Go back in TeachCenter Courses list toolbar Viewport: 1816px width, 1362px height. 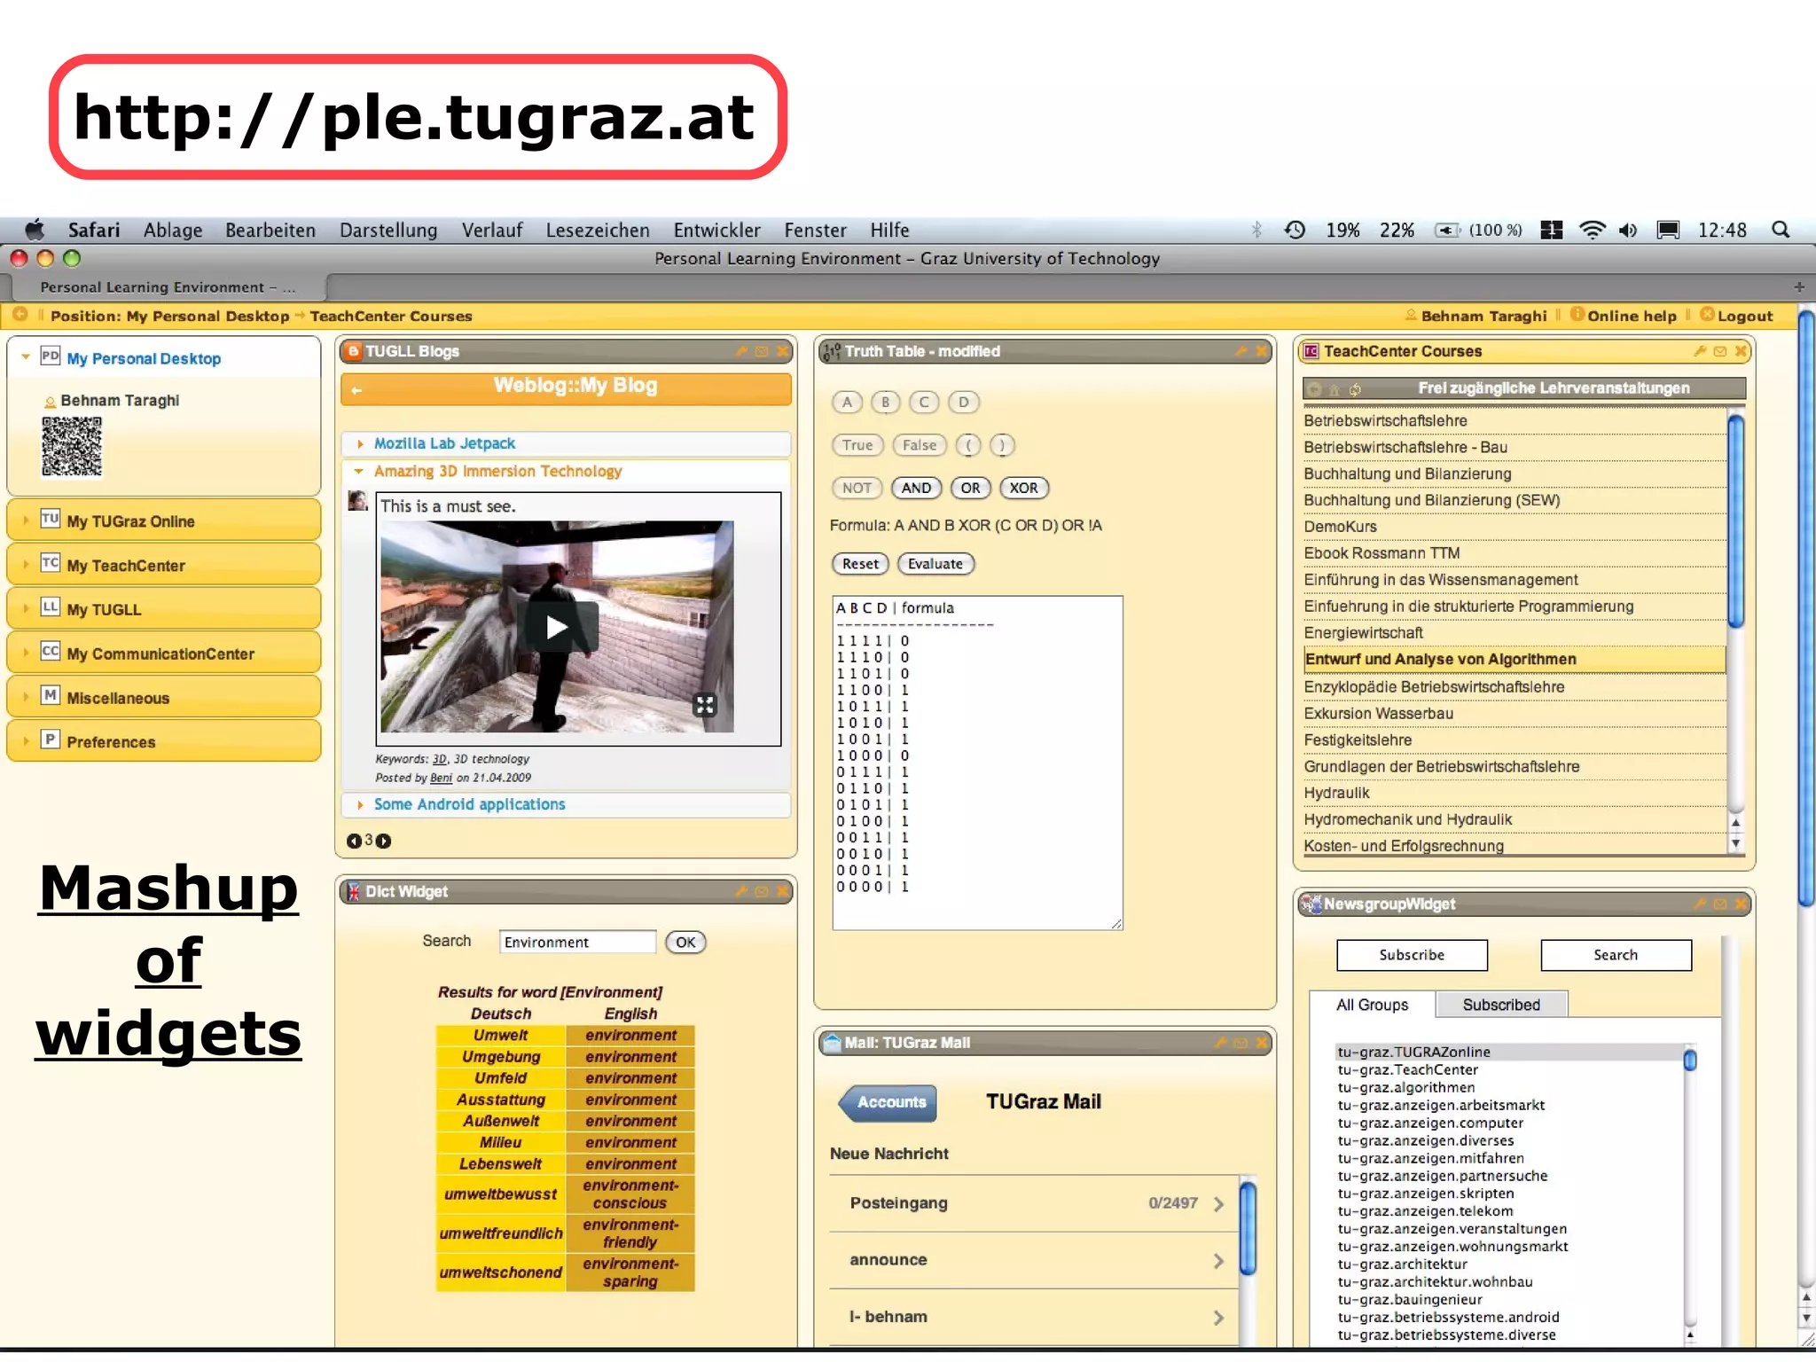(x=1315, y=388)
